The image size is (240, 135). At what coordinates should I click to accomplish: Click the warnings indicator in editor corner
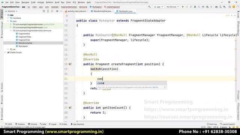tap(228, 16)
